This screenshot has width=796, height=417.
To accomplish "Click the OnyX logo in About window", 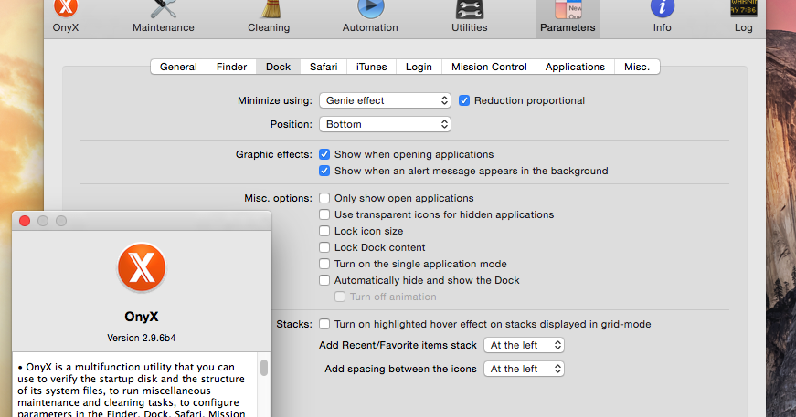I will [142, 267].
